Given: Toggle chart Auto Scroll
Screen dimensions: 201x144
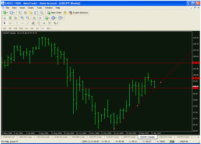Looking at the screenshot, I should coord(34,18).
